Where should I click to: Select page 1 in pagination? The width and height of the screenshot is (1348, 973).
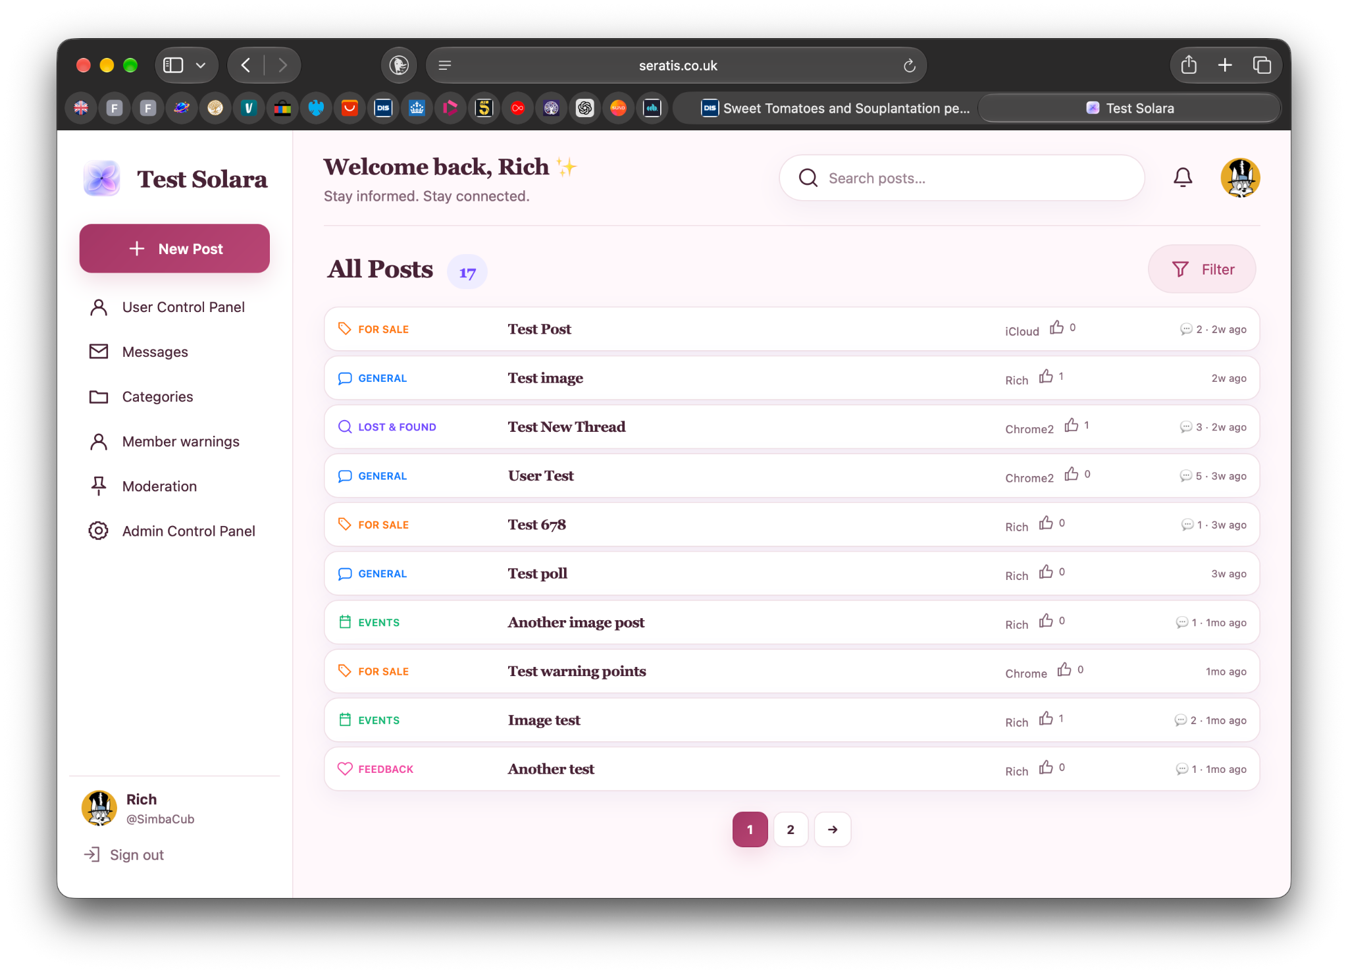pyautogui.click(x=750, y=829)
